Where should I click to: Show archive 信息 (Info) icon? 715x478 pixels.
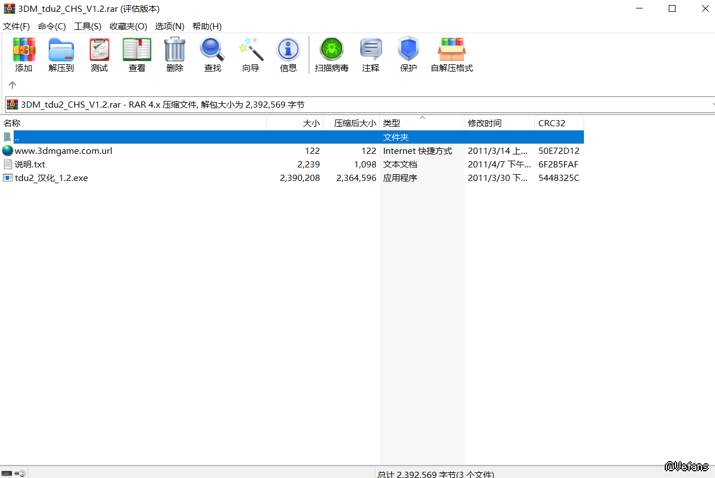288,54
